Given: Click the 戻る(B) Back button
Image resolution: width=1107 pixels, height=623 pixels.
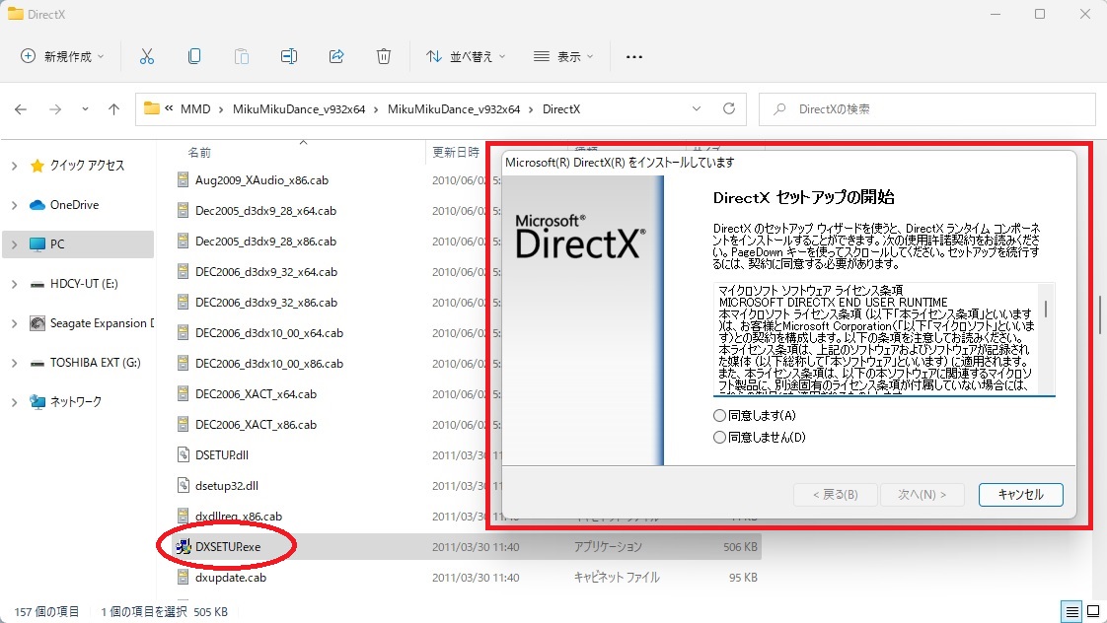Looking at the screenshot, I should coord(836,495).
